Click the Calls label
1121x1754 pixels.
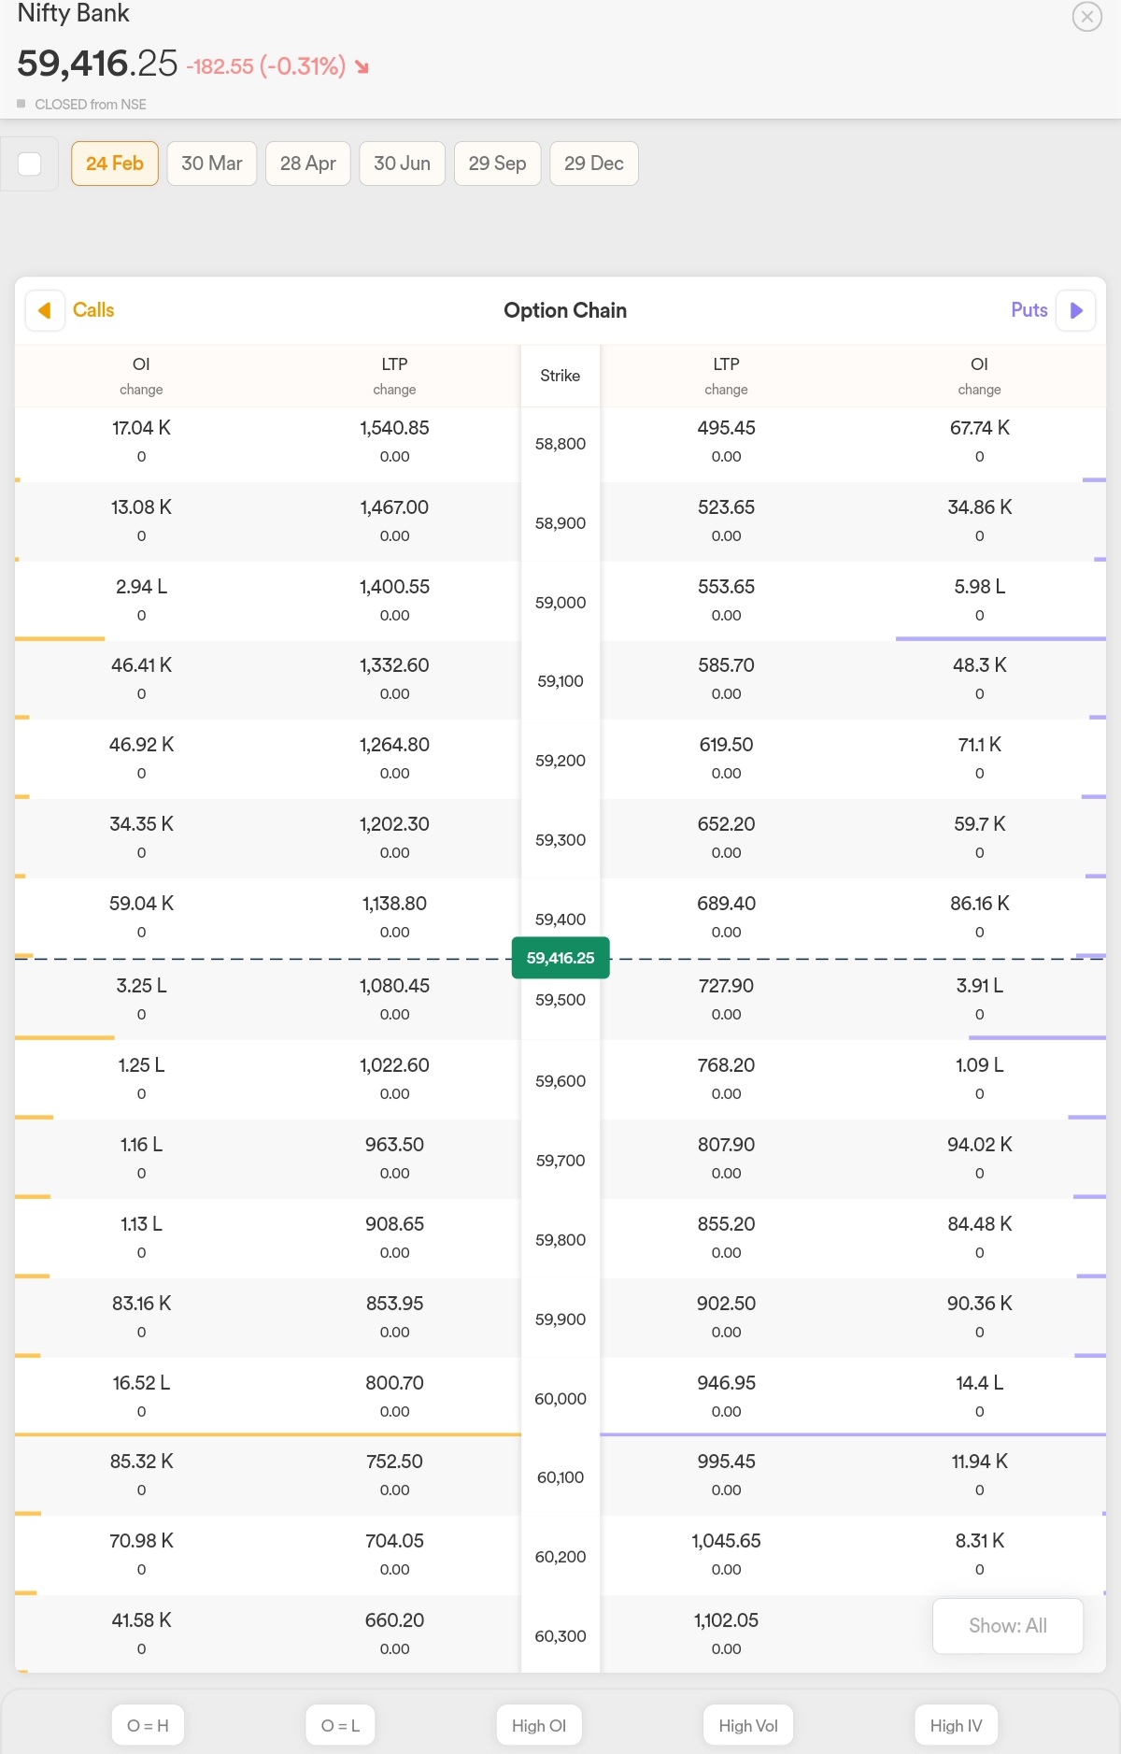93,310
